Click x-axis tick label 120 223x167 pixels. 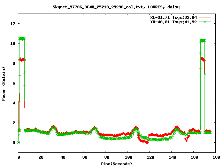click(x=151, y=157)
